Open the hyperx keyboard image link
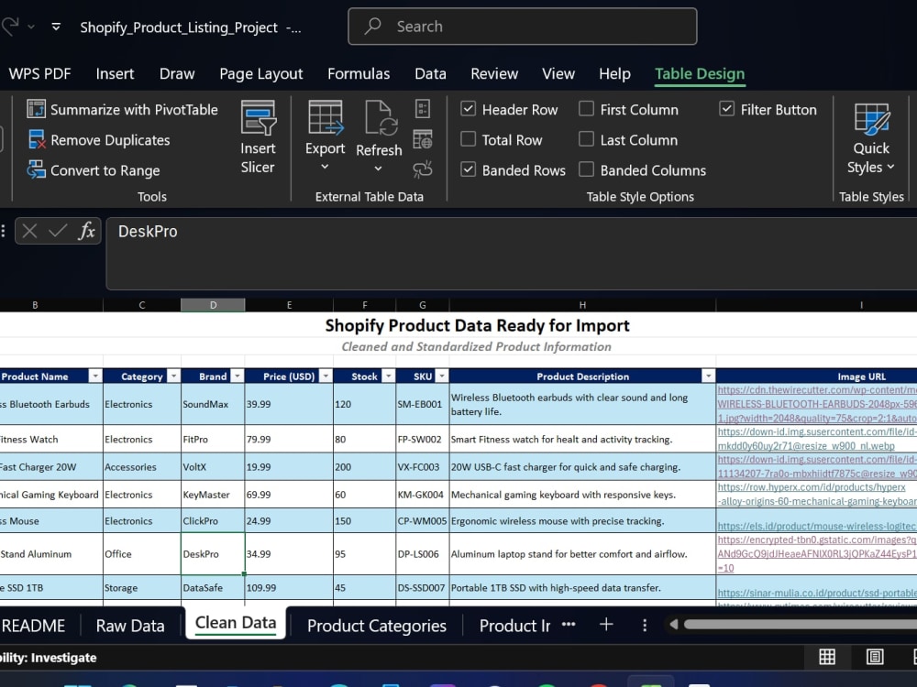The image size is (917, 687). point(816,495)
